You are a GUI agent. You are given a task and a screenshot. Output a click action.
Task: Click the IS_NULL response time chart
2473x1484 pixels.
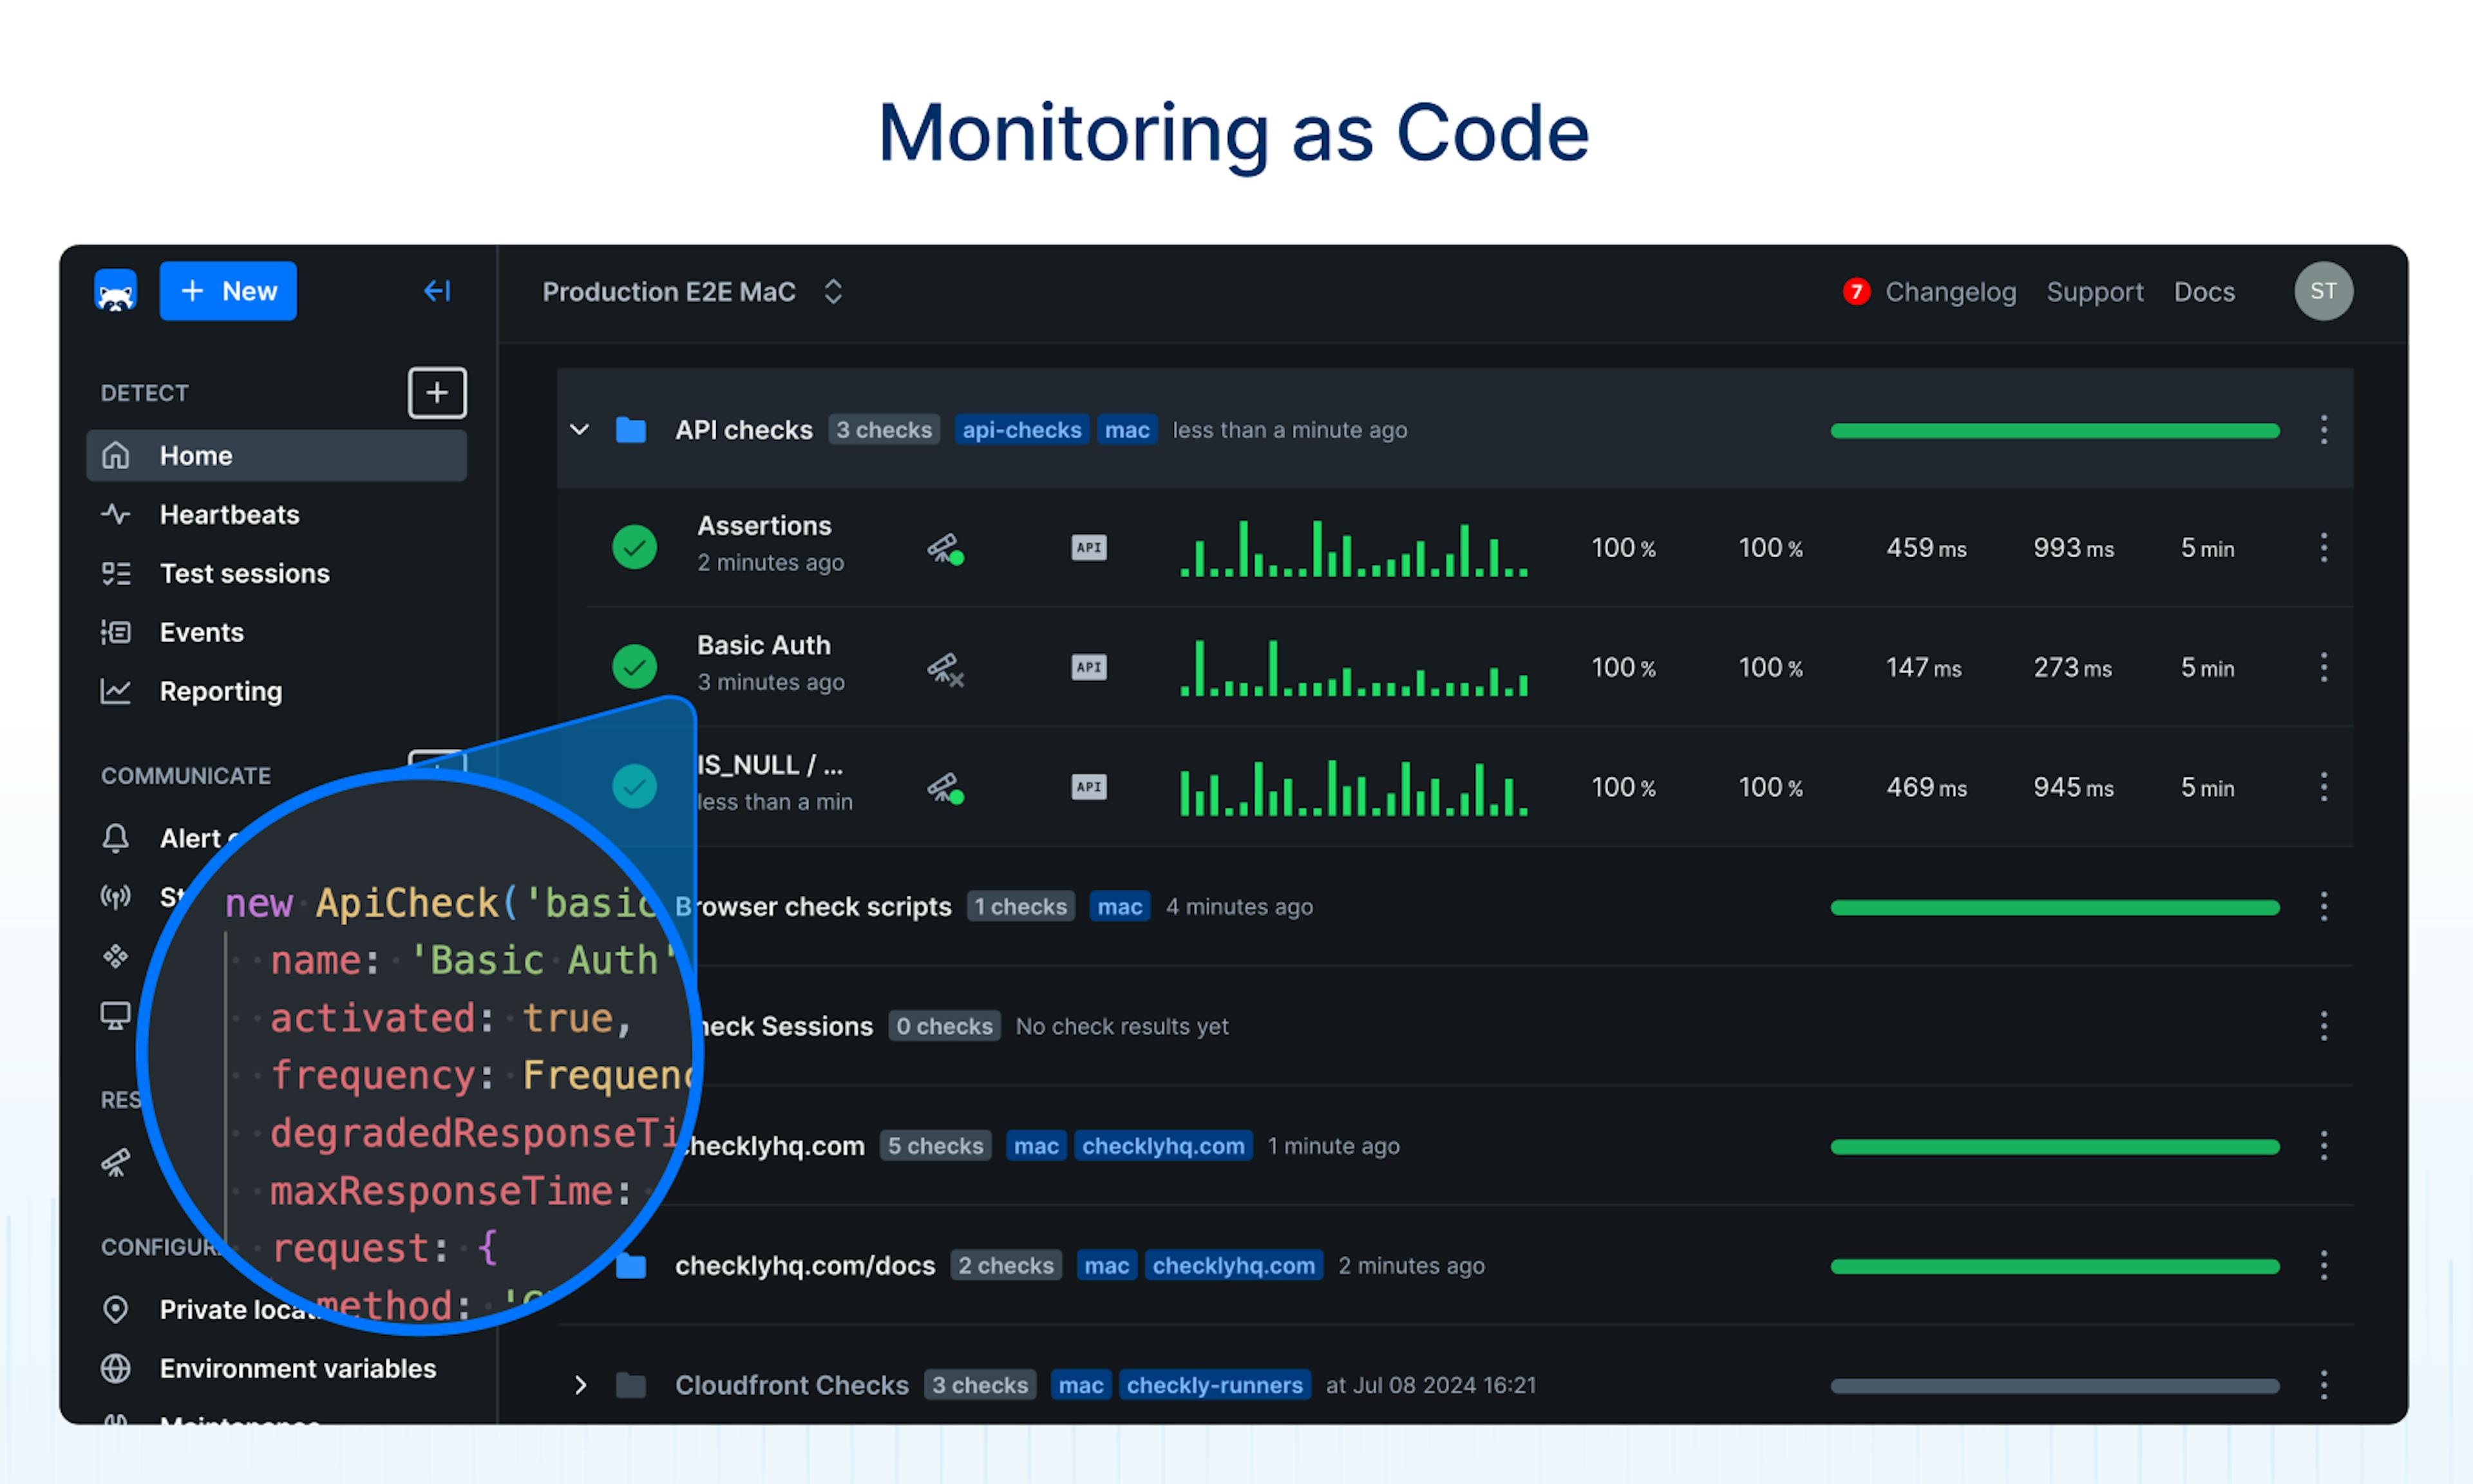pyautogui.click(x=1354, y=788)
